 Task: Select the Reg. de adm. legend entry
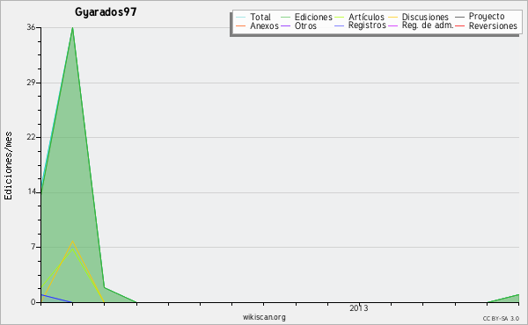click(421, 25)
